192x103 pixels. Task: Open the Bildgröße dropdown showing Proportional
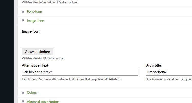tap(168, 72)
